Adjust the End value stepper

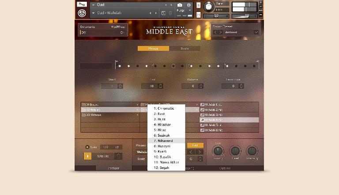pos(160,86)
